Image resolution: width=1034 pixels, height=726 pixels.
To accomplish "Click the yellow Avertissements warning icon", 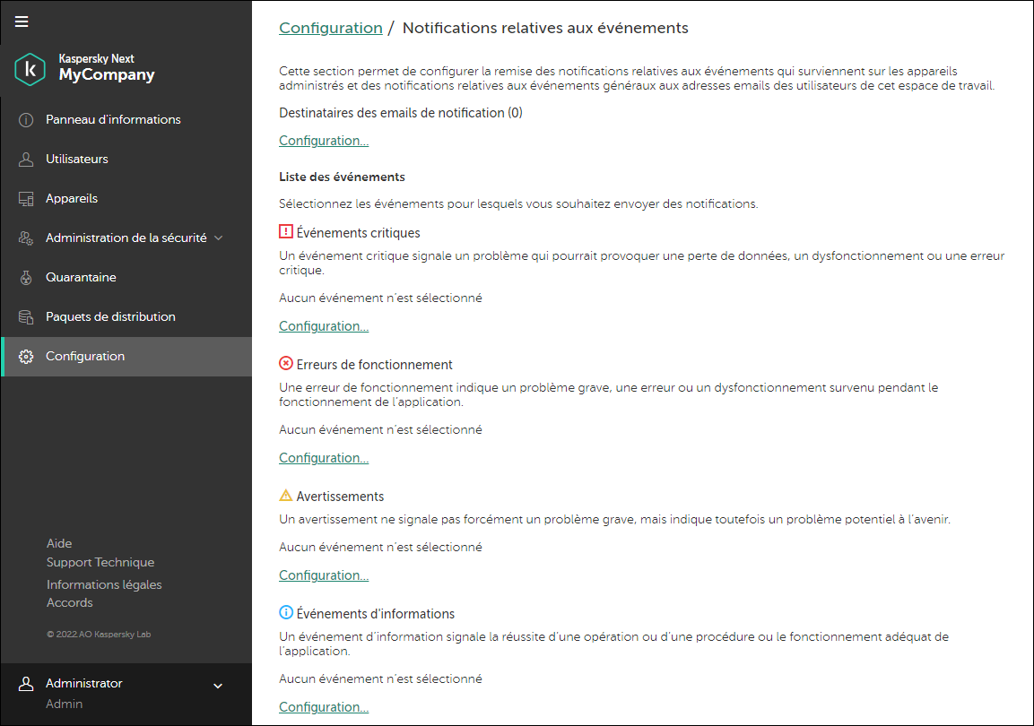I will tap(285, 495).
